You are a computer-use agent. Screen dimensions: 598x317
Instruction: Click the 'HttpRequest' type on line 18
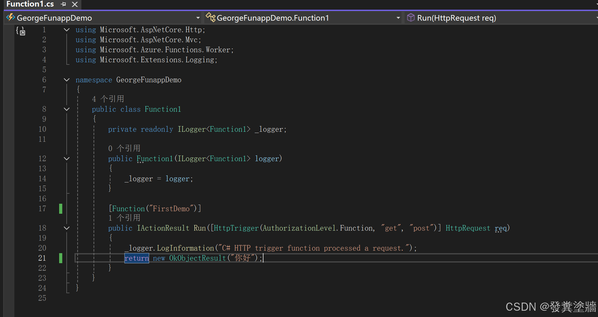(468, 228)
